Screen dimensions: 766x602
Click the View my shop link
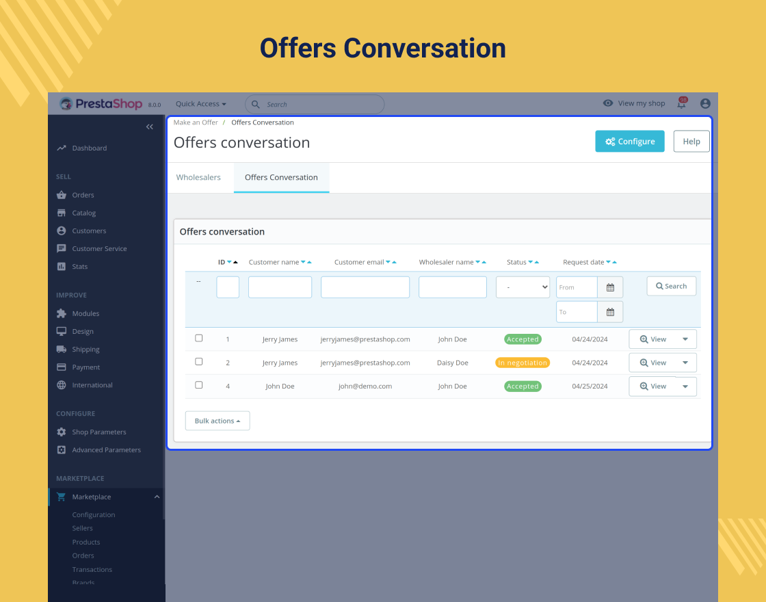tap(641, 103)
